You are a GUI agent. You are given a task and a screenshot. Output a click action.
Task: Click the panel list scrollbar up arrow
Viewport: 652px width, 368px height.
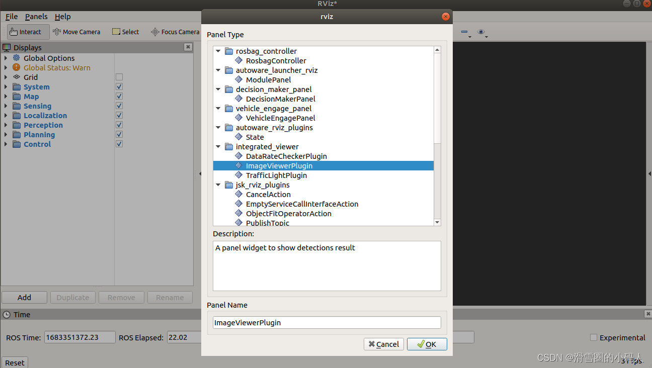[x=437, y=49]
